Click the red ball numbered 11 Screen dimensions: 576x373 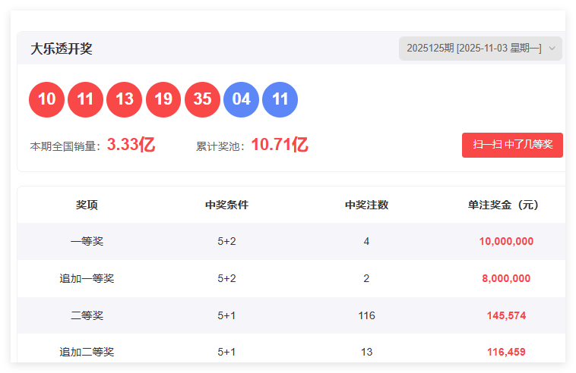point(86,99)
